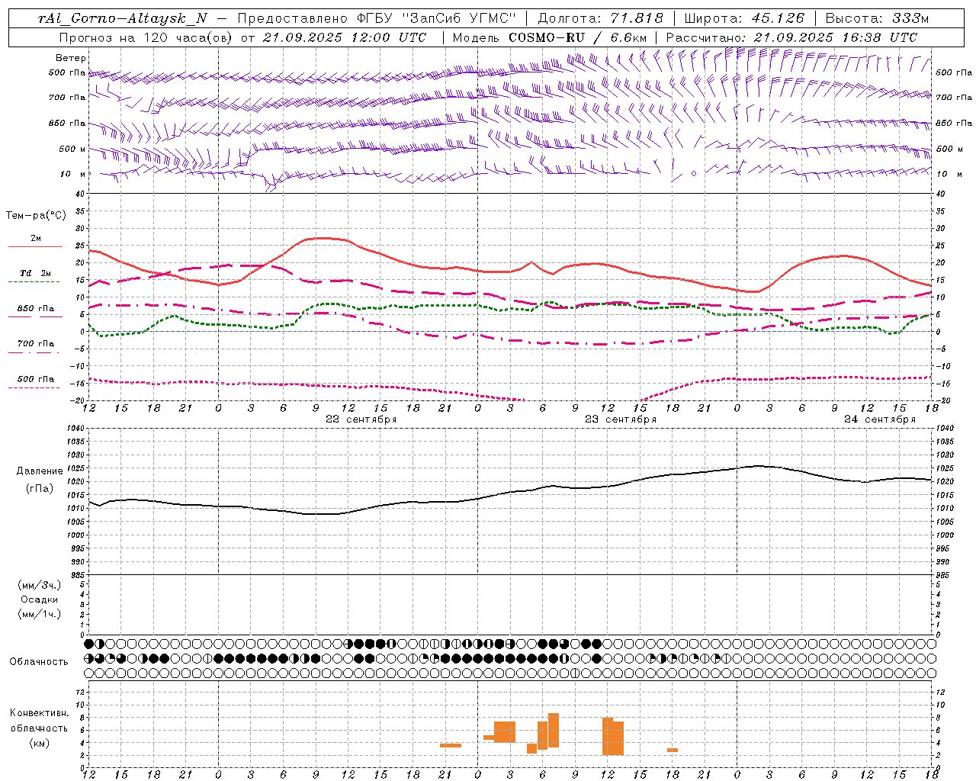Screen dimensions: 976x781
Task: Click the solid red line sample under '2м'
Action: pyautogui.click(x=35, y=247)
